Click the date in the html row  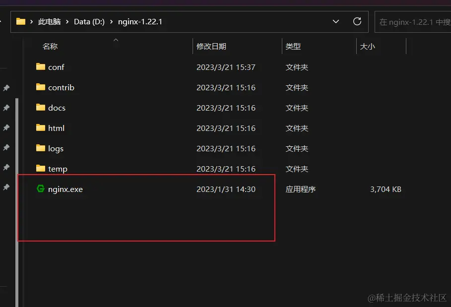[226, 128]
